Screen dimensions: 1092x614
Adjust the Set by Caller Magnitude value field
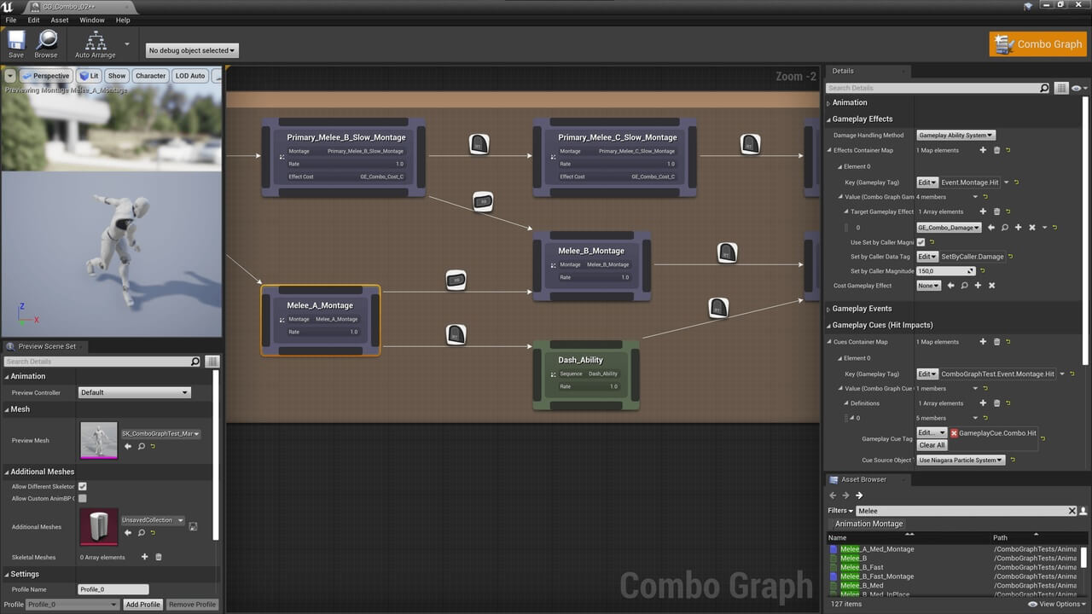pos(946,270)
